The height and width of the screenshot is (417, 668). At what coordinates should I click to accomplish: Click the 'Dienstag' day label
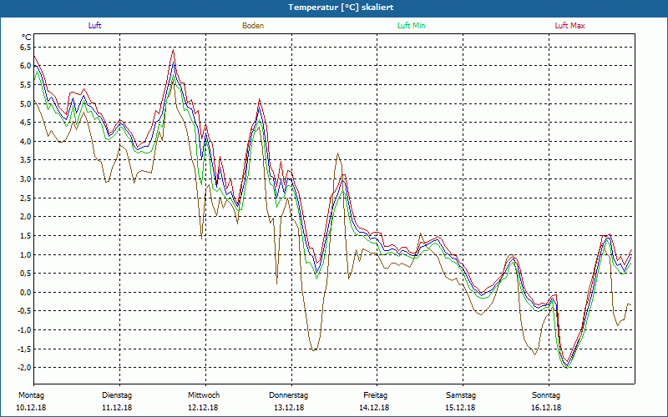(x=117, y=395)
